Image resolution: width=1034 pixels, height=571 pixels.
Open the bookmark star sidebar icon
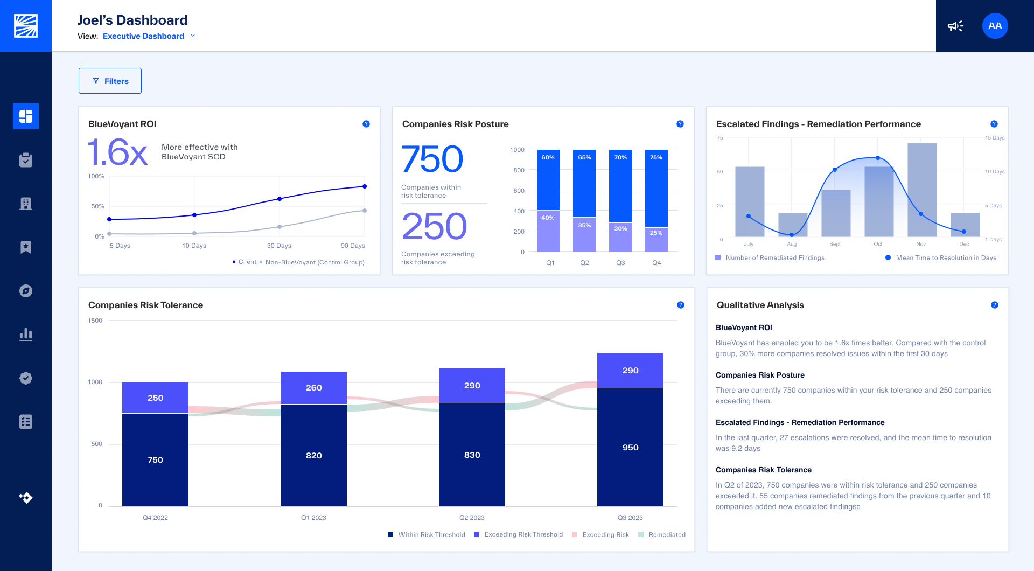(26, 247)
